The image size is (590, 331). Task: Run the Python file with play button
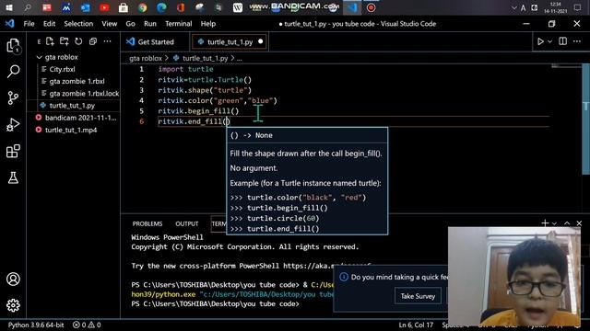point(540,41)
